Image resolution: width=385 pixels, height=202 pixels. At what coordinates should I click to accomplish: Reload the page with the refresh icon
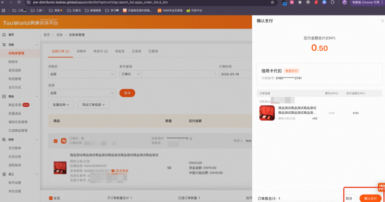point(19,2)
